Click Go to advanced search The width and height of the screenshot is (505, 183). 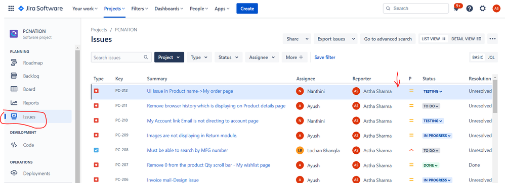click(388, 39)
